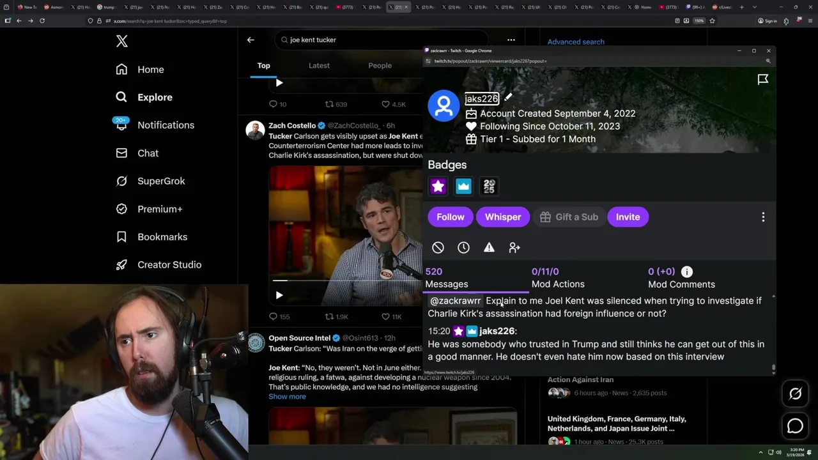Click the jaks226 profile avatar
Viewport: 818px width, 460px height.
tap(444, 105)
